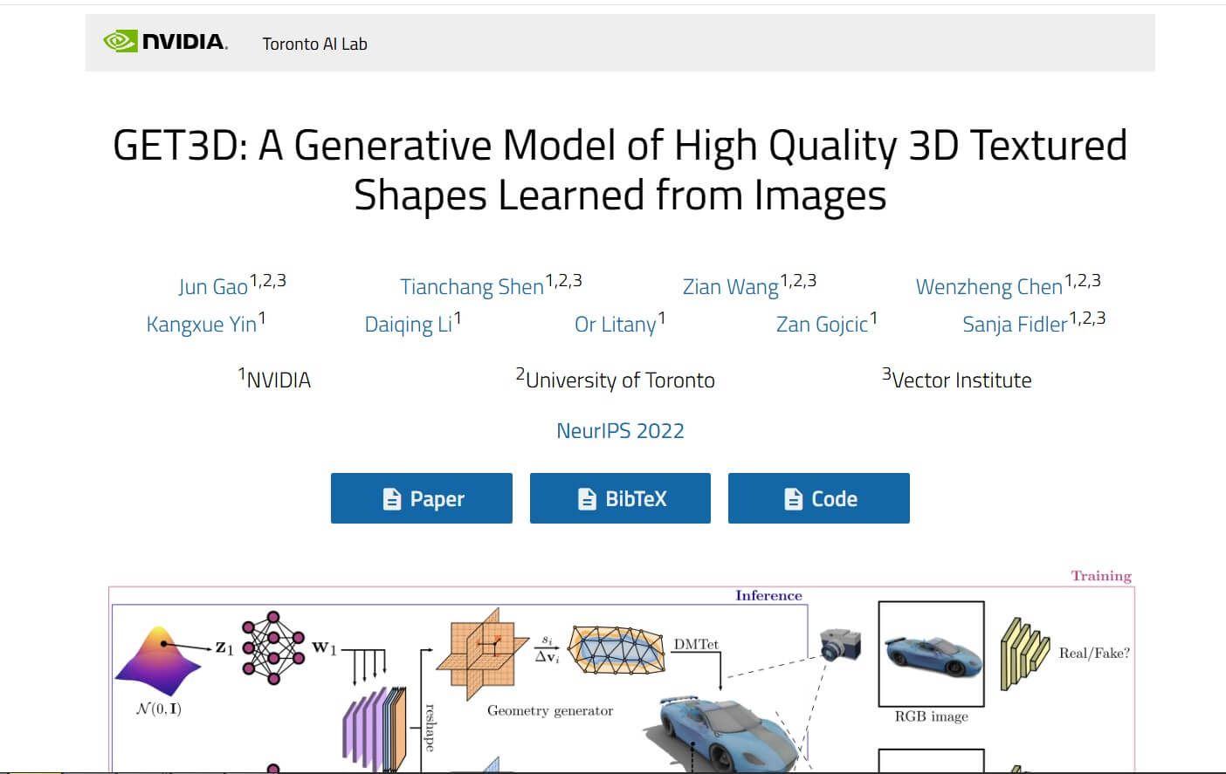Click the NVIDIA logo in the header
This screenshot has height=774, width=1226.
165,42
